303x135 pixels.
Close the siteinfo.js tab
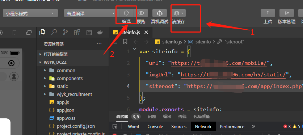coord(146,32)
